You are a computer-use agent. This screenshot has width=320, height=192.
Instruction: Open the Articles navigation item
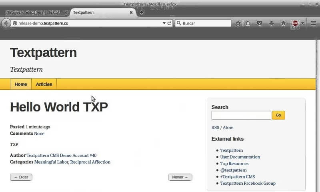[x=44, y=84]
